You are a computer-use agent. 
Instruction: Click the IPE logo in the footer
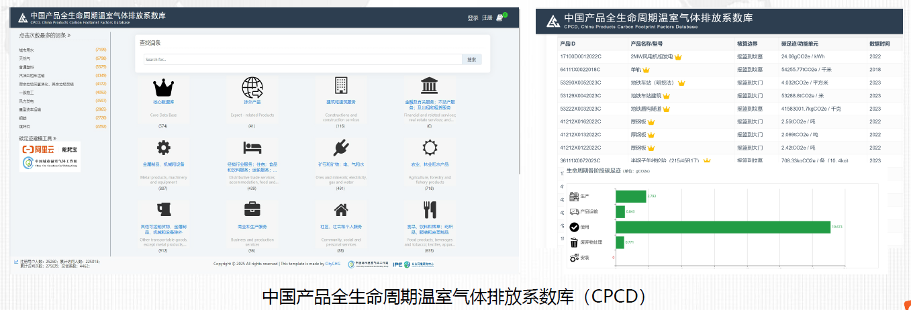tap(397, 264)
